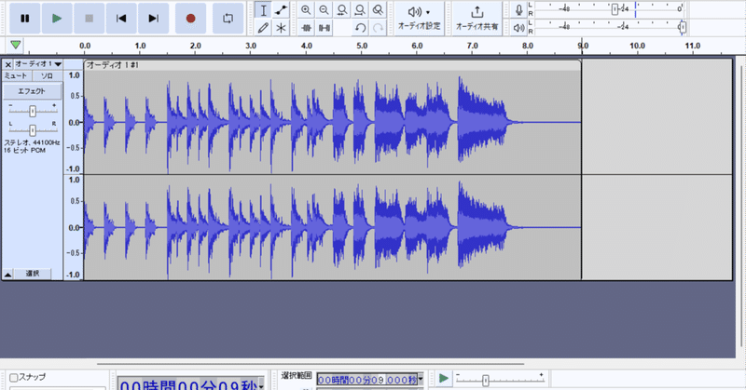Mute track with ミュート button

pos(17,76)
